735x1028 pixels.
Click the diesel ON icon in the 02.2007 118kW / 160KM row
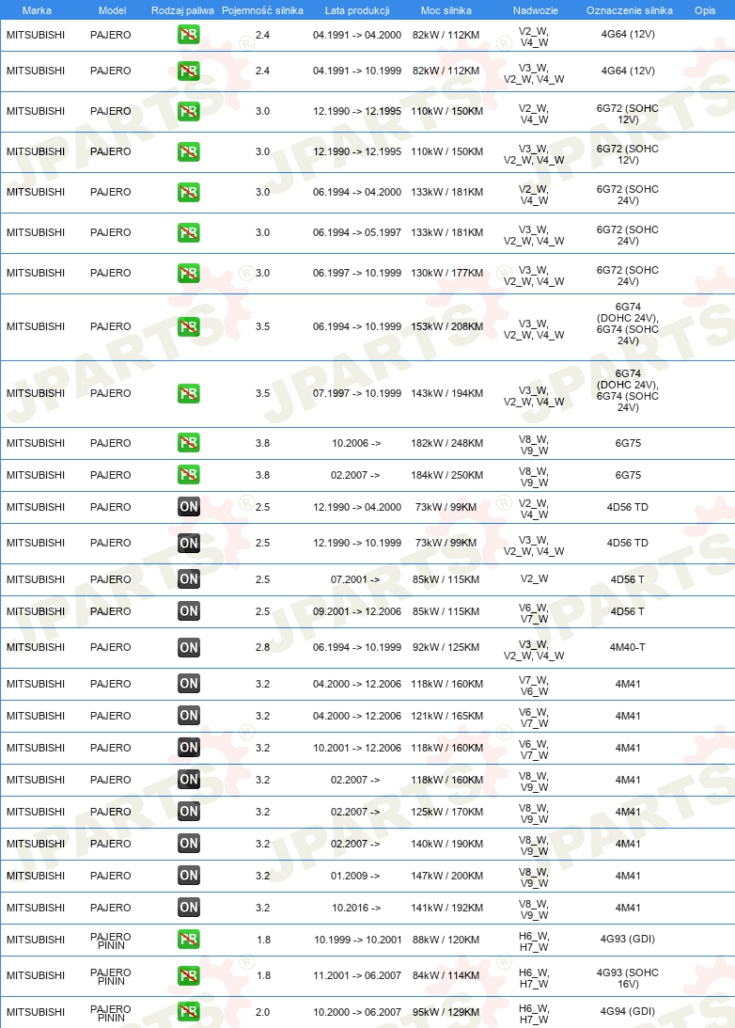pos(189,780)
